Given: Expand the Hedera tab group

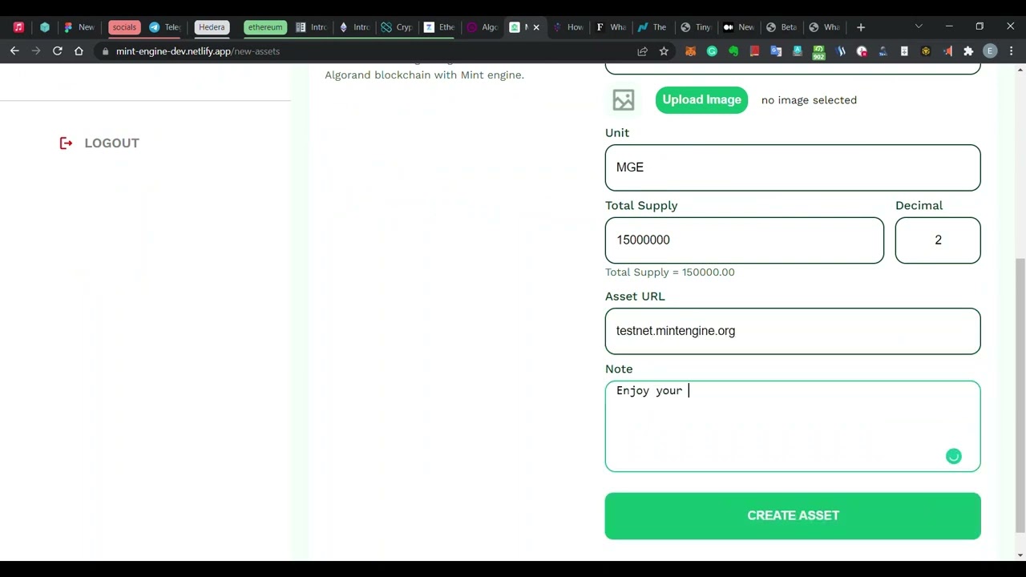Looking at the screenshot, I should (212, 27).
